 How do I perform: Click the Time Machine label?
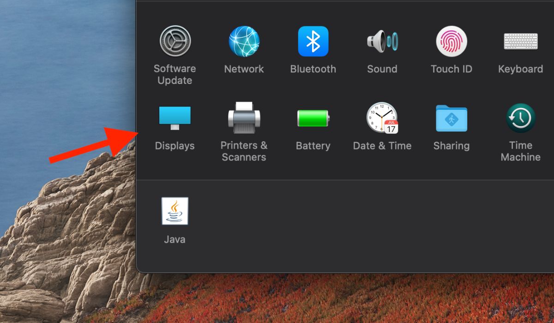point(520,151)
